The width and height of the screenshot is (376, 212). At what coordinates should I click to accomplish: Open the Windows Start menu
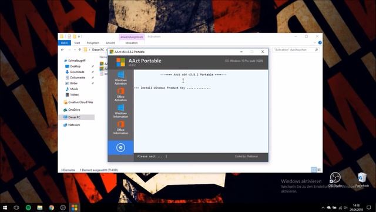(5, 207)
